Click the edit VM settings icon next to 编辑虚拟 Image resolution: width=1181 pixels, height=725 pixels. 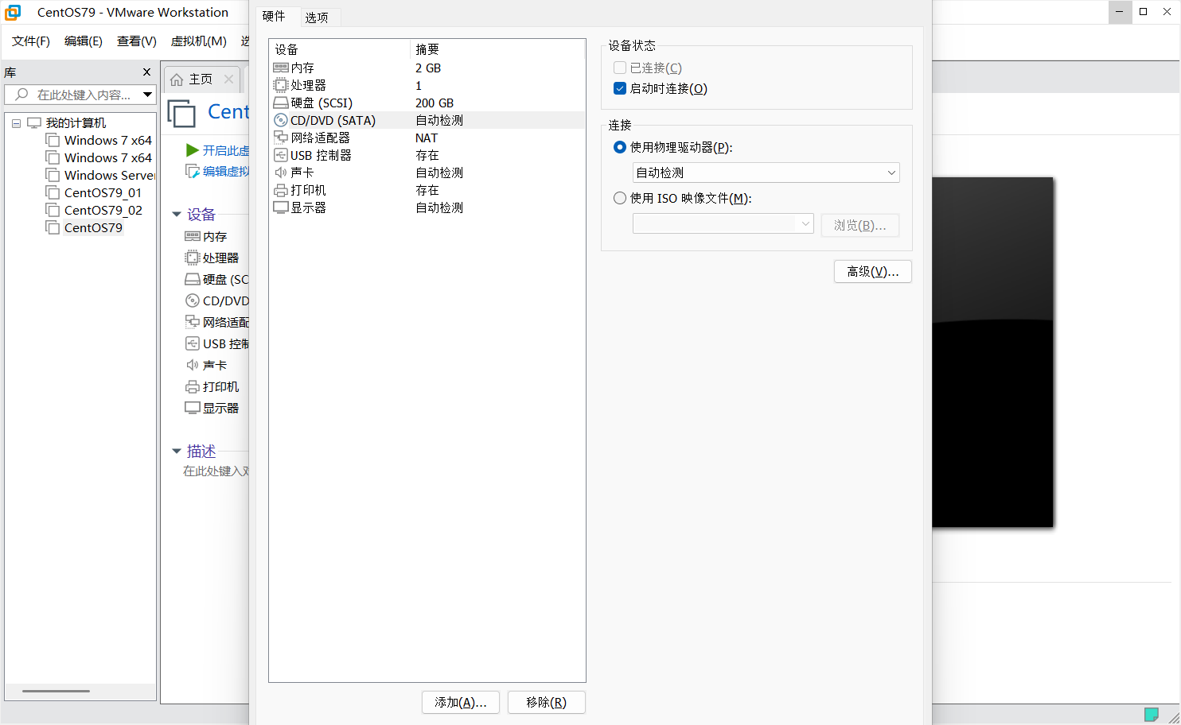[192, 171]
